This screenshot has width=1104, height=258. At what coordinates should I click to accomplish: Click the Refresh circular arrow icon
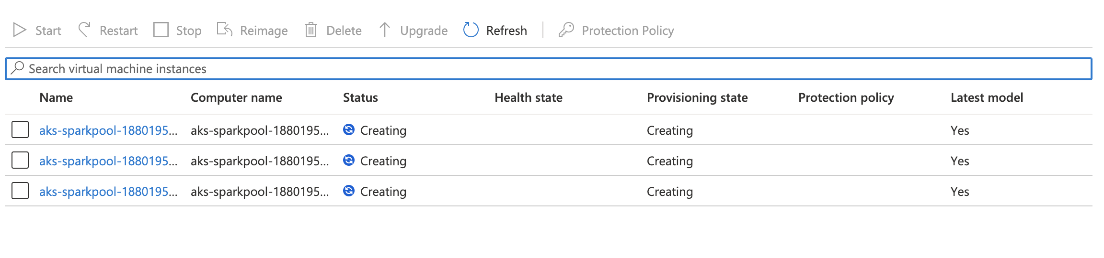coord(471,30)
